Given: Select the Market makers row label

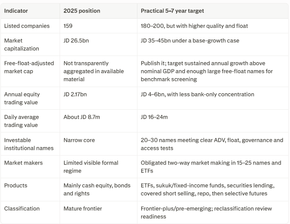Looking at the screenshot, I should pos(23,163).
